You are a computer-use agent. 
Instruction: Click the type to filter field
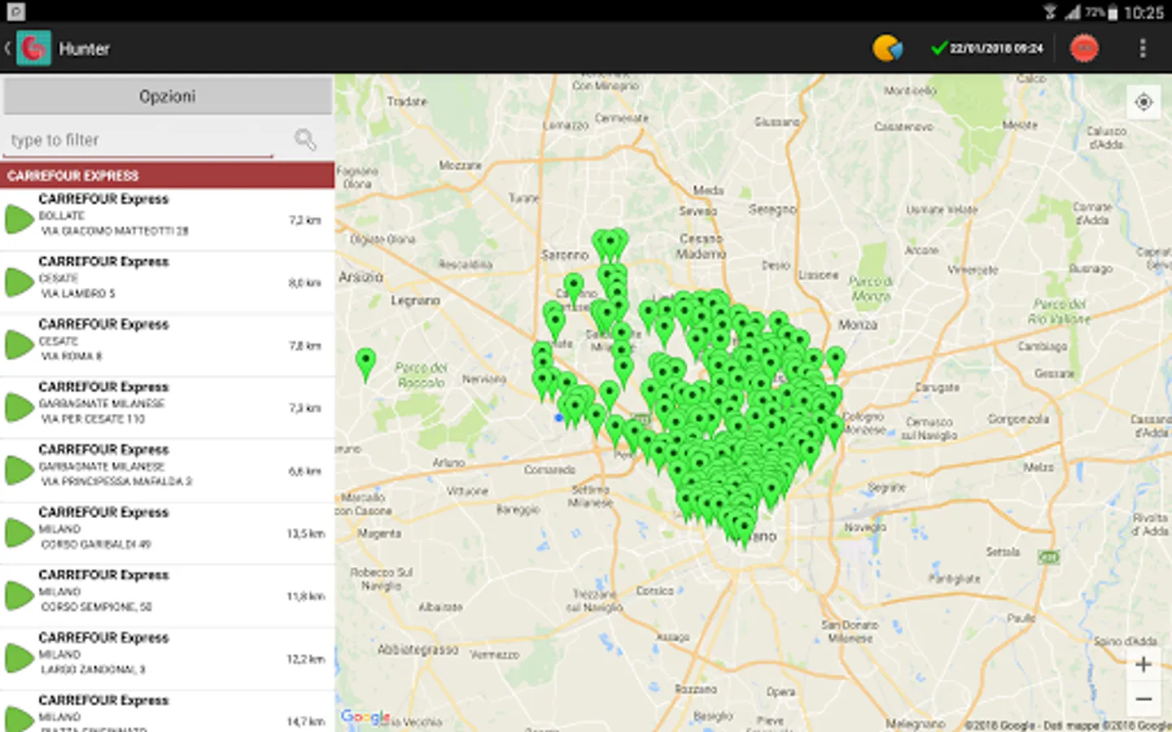(x=138, y=140)
